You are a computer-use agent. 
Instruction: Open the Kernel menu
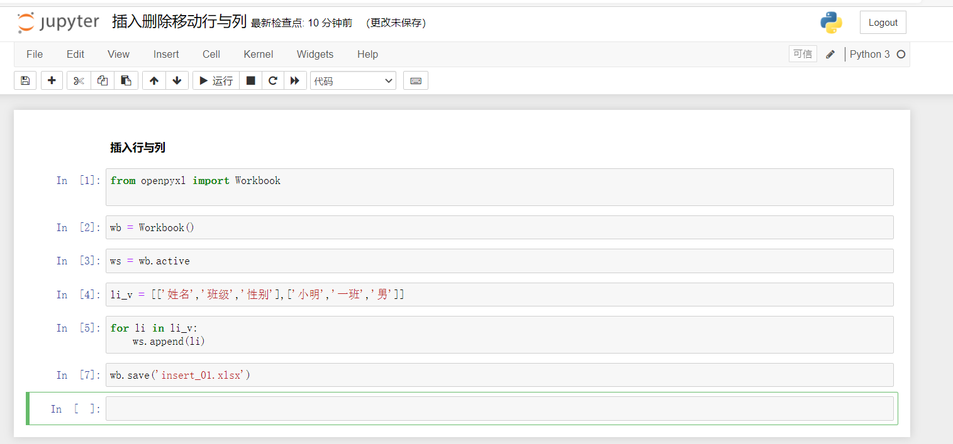click(258, 55)
